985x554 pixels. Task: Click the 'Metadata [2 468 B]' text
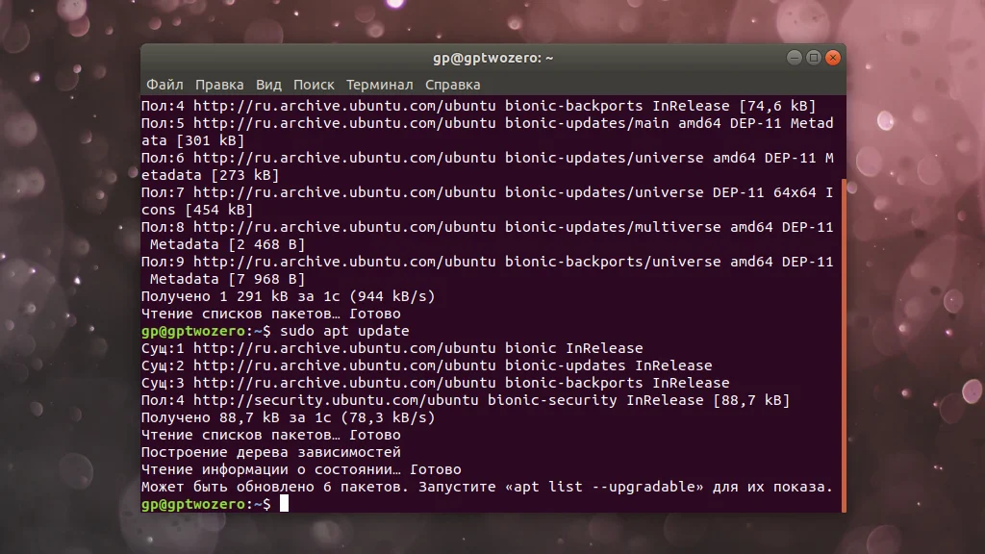(227, 244)
